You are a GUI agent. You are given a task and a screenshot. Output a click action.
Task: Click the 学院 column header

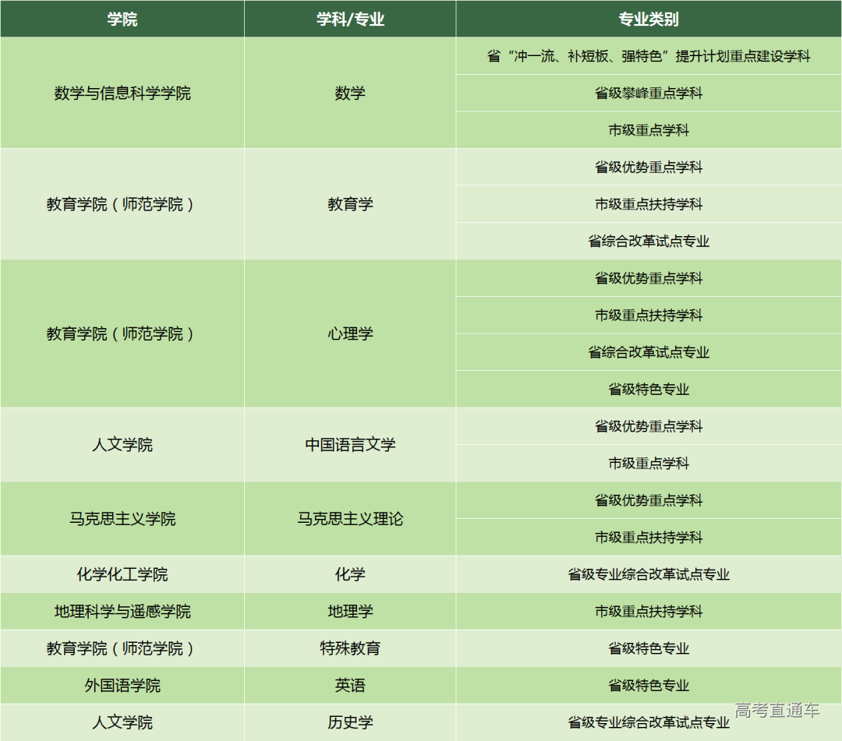pyautogui.click(x=122, y=19)
